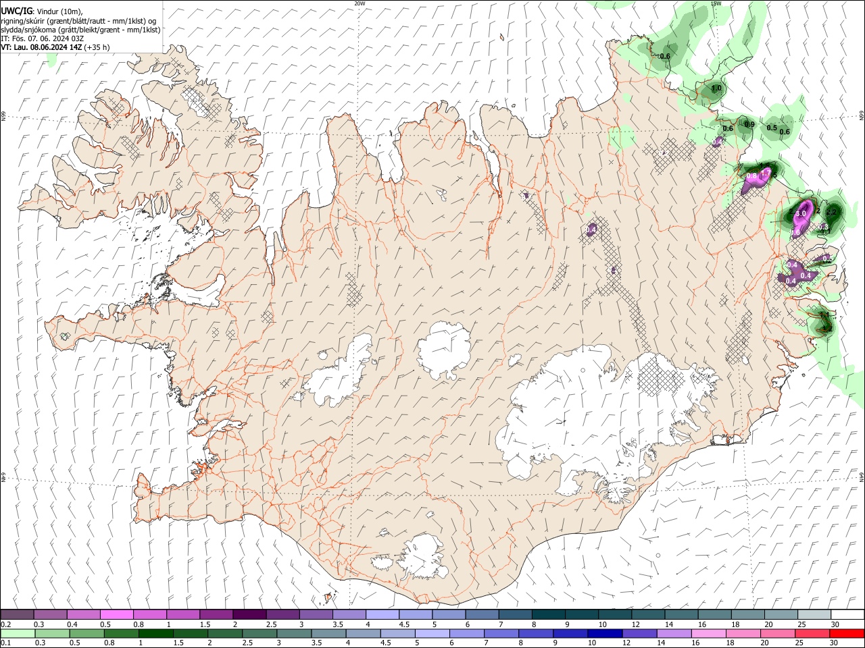Click the '1.0' precipitation value on the map
Viewport: 865px width, 648px height.
[716, 88]
